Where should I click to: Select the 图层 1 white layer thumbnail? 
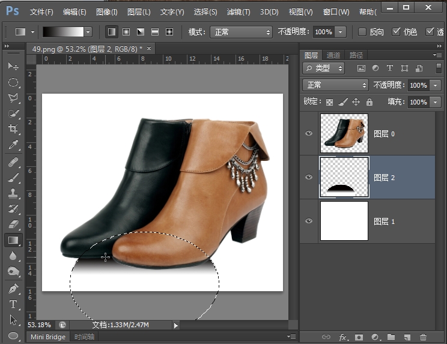coord(344,221)
